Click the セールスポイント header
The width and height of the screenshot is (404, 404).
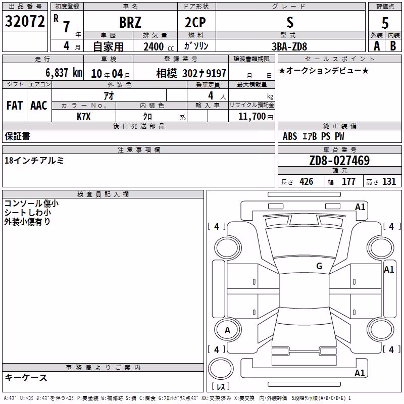tap(339, 59)
